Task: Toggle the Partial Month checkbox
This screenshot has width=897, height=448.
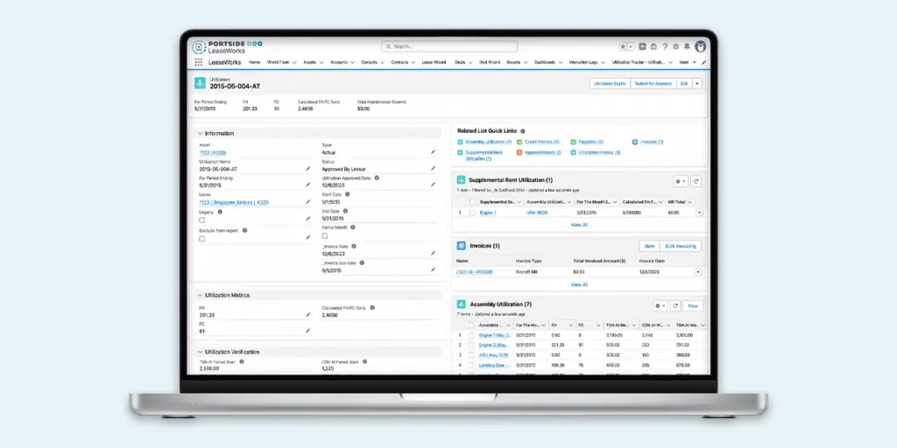Action: (x=324, y=235)
